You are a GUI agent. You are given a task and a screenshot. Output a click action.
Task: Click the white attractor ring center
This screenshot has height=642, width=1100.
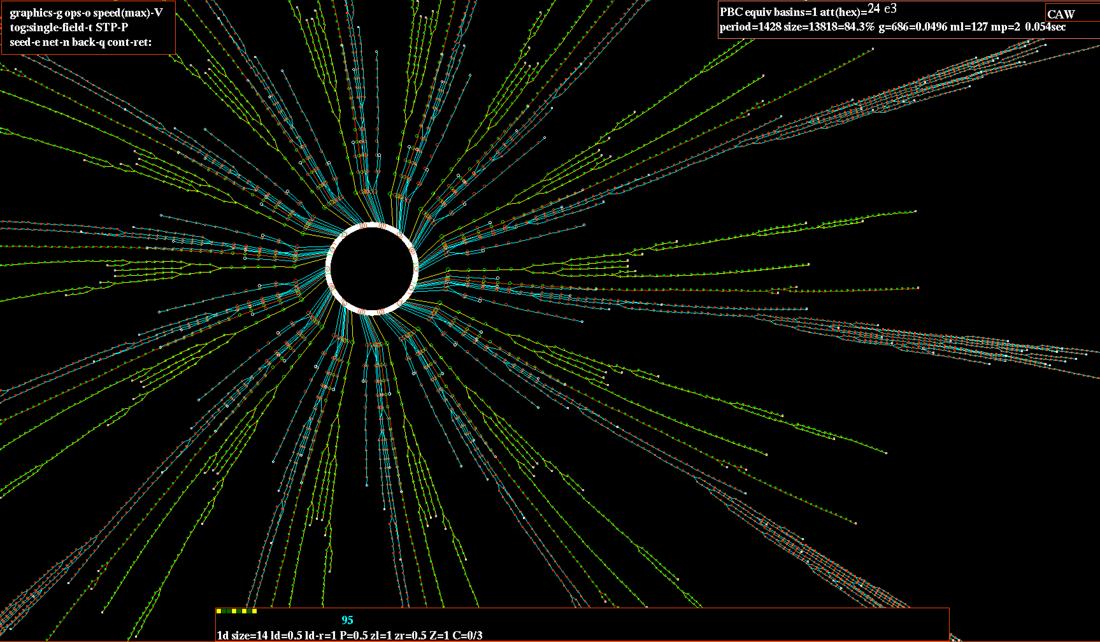tap(372, 269)
